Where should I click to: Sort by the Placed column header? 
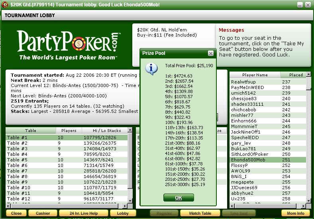293,75
